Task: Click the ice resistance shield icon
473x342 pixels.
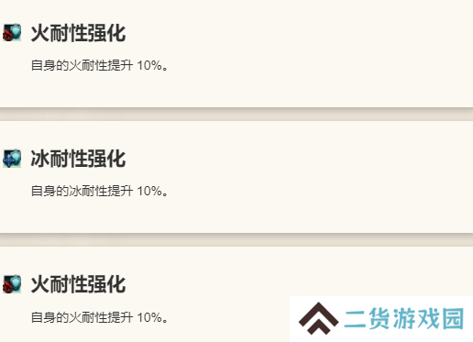Action: pyautogui.click(x=12, y=159)
